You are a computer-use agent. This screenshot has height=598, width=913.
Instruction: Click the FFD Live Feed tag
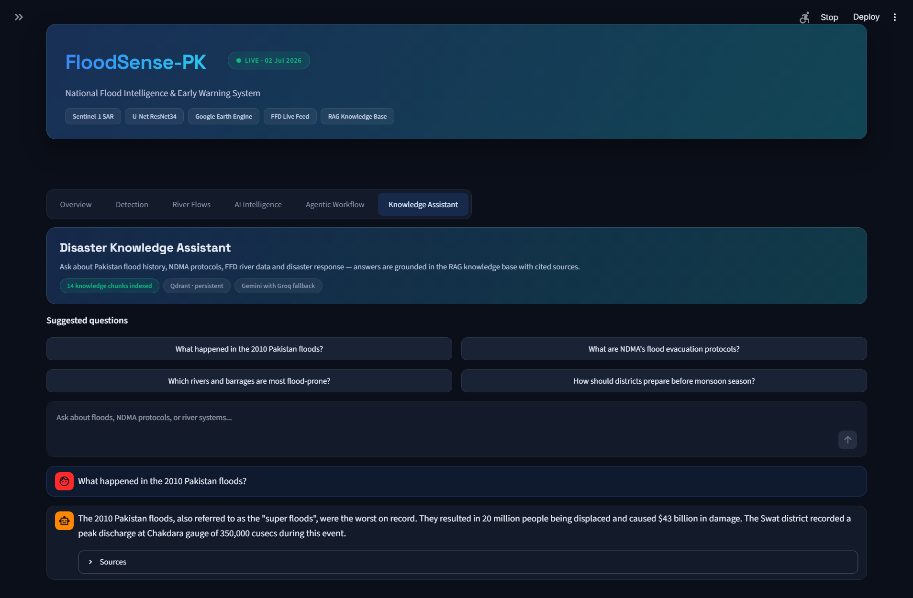click(290, 116)
